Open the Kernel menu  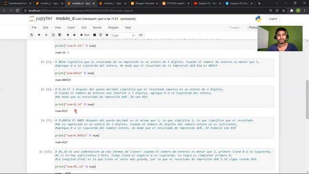pos(97,28)
